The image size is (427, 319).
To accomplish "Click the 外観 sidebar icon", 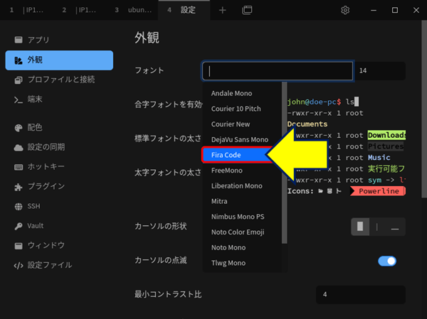I will click(19, 60).
